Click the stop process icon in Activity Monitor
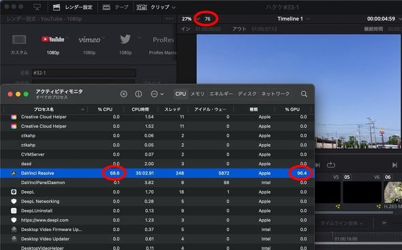402x250 pixels. coord(124,94)
